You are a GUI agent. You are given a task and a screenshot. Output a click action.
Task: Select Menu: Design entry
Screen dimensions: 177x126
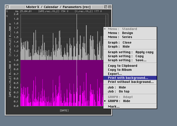click(x=130, y=33)
